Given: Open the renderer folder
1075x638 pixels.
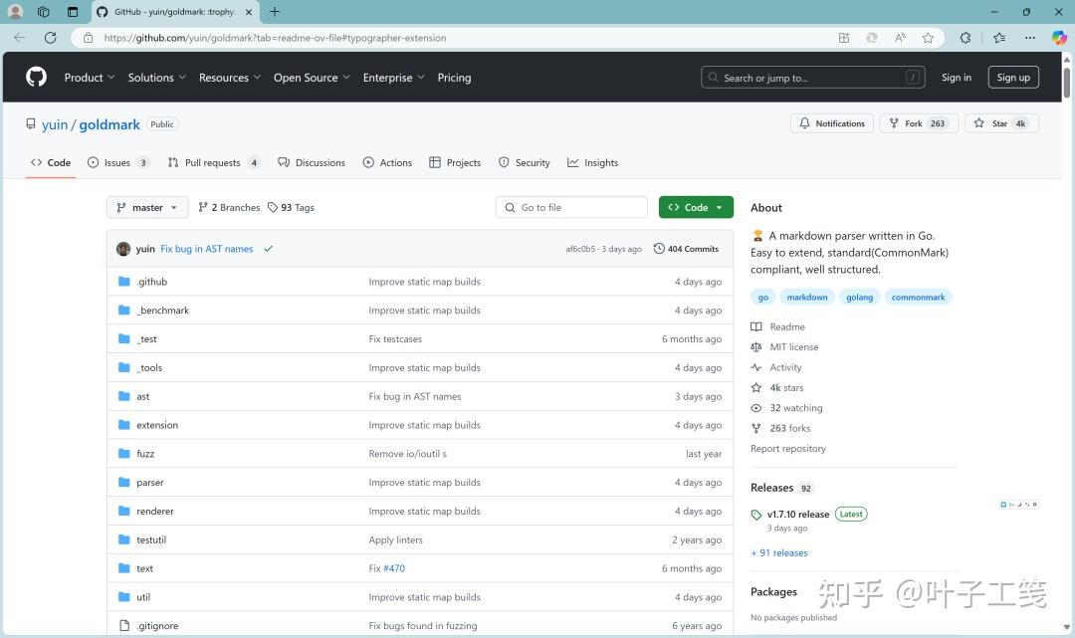Looking at the screenshot, I should [155, 512].
